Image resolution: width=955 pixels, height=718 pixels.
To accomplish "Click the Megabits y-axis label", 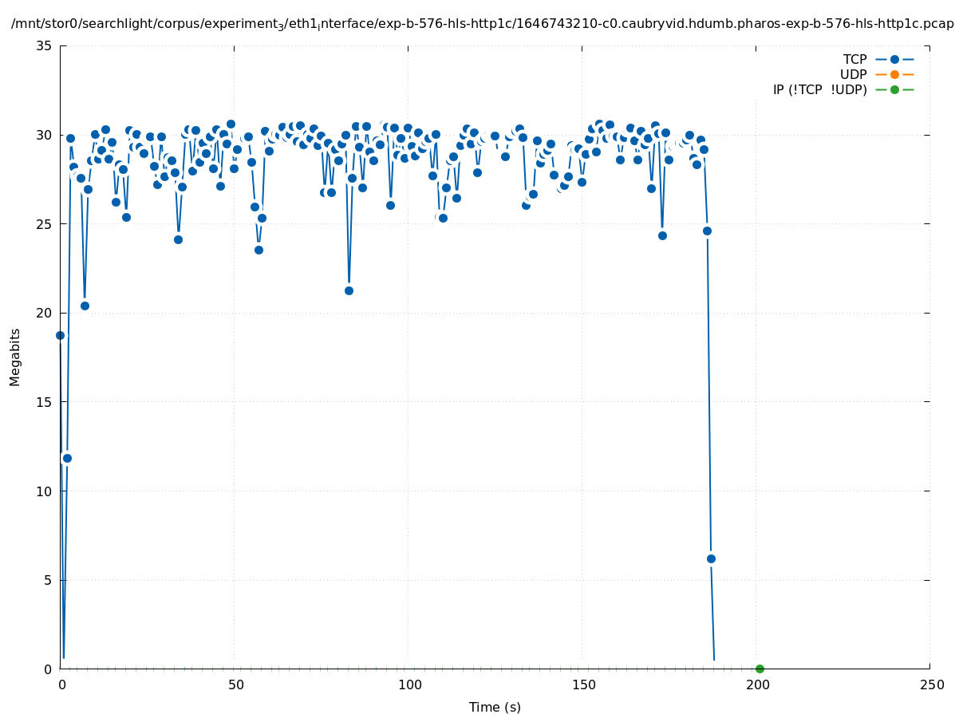I will [15, 357].
